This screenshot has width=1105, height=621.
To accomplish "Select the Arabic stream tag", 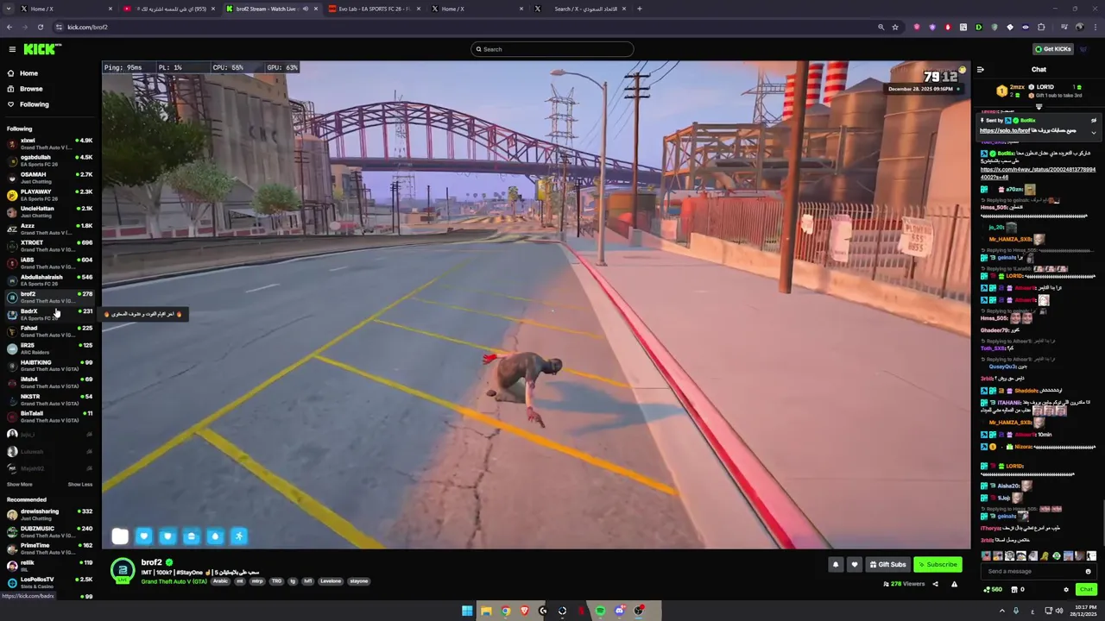I will 221,581.
